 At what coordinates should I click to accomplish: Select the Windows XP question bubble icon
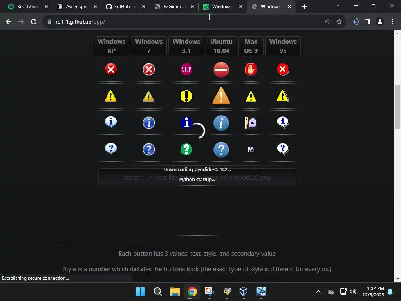coord(111,149)
